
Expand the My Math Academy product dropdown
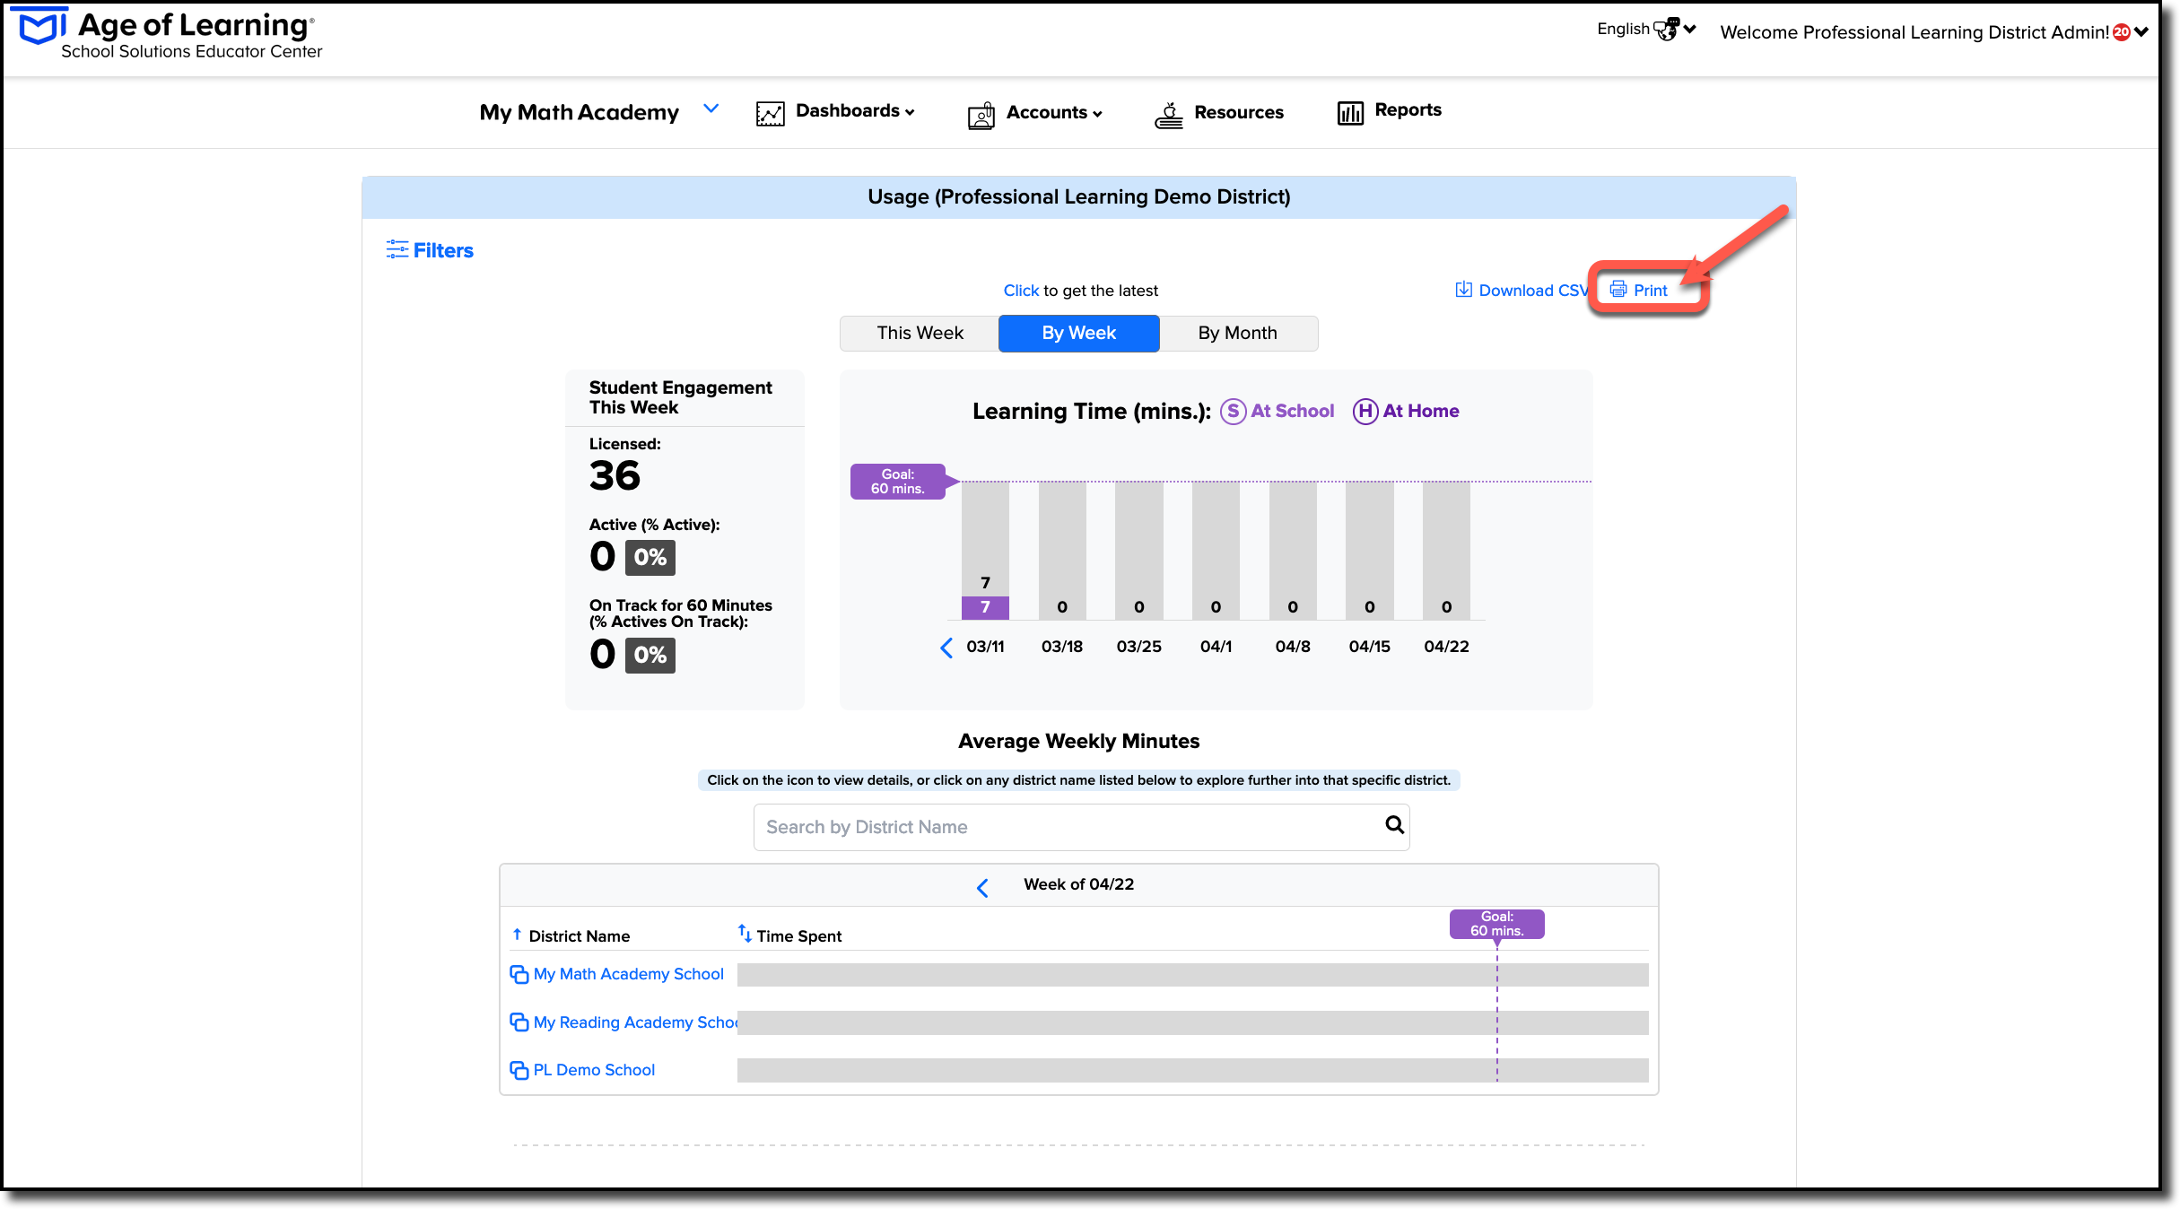coord(711,109)
